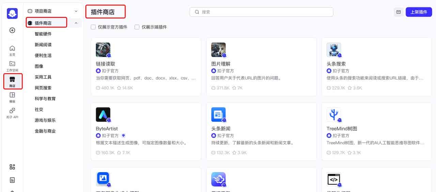
Task: Open the 智能硬件 category
Action: click(43, 34)
